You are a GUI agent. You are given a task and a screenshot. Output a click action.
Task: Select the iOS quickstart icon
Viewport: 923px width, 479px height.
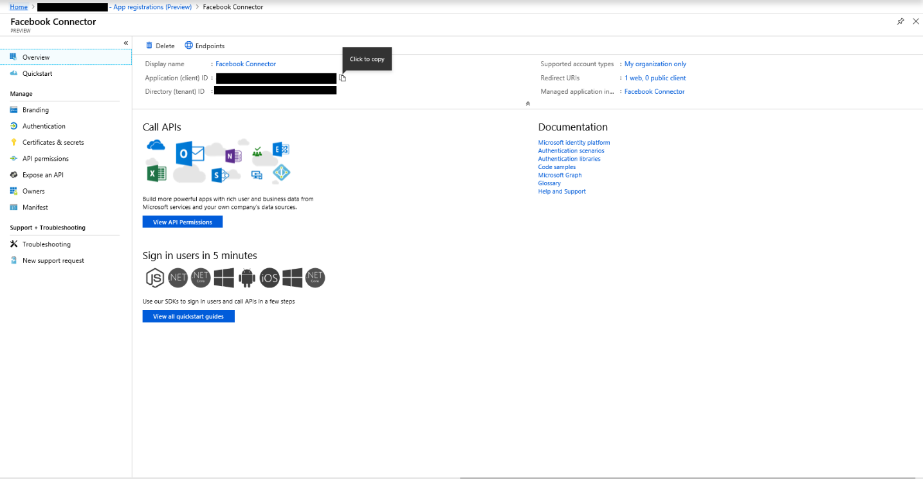coord(269,277)
